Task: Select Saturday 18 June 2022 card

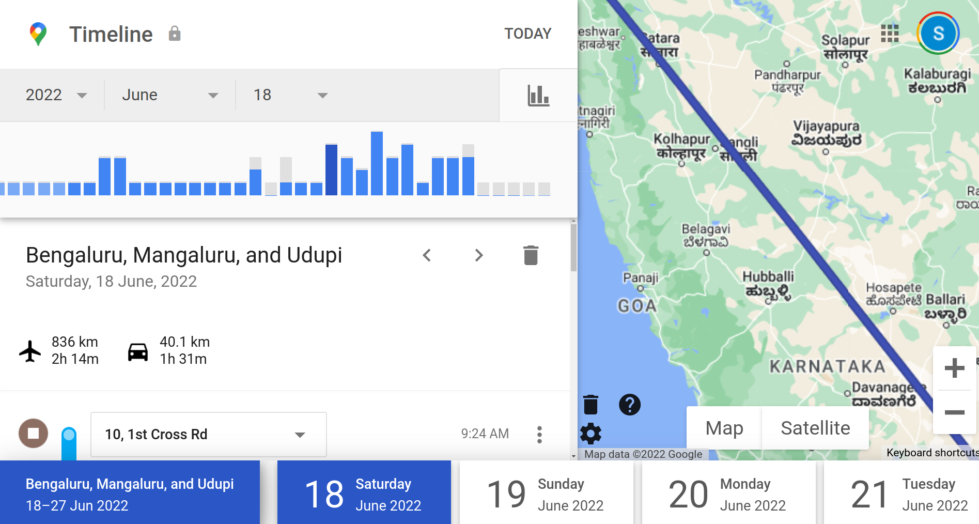Action: pyautogui.click(x=364, y=492)
